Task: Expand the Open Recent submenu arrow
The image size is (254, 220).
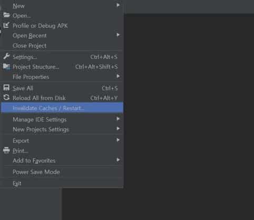Action: point(118,35)
